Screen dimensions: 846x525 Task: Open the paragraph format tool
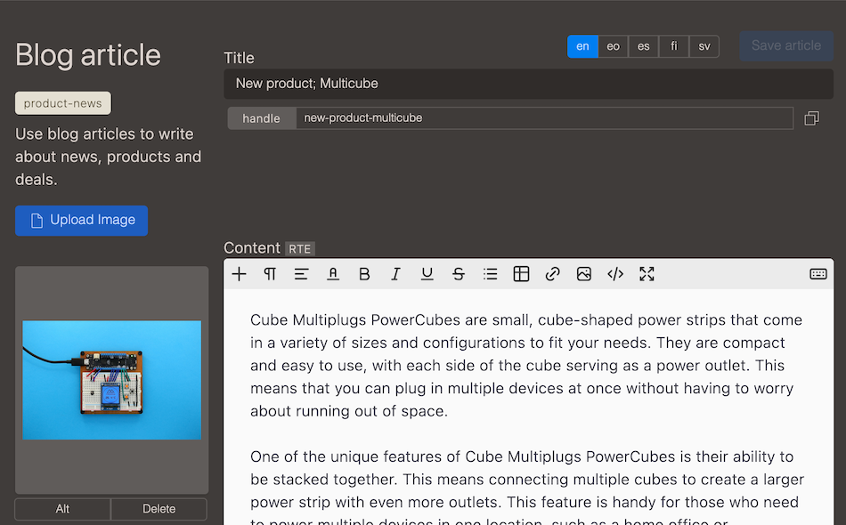(270, 274)
